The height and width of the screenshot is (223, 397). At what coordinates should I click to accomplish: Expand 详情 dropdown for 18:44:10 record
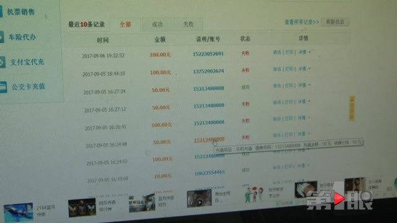(x=305, y=69)
